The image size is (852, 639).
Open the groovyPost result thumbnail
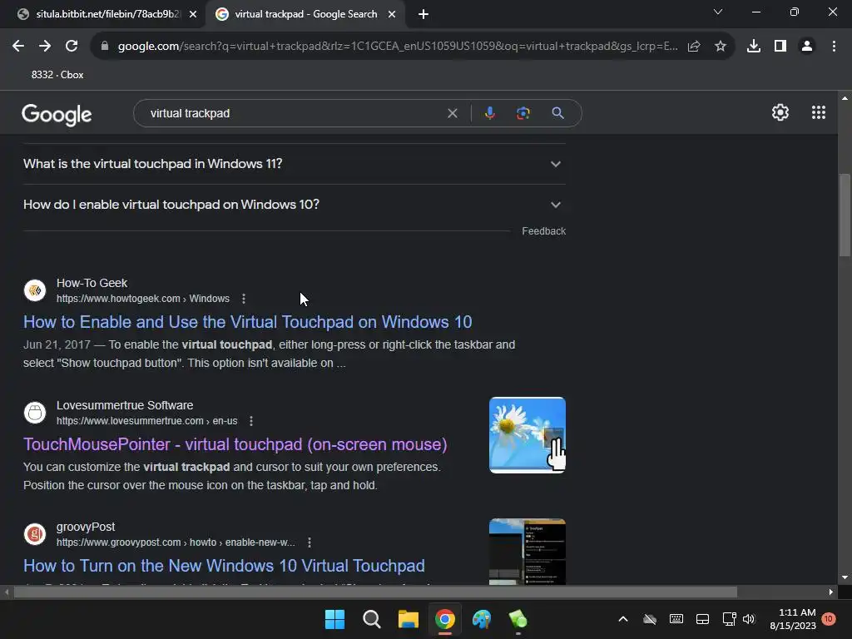click(x=527, y=552)
